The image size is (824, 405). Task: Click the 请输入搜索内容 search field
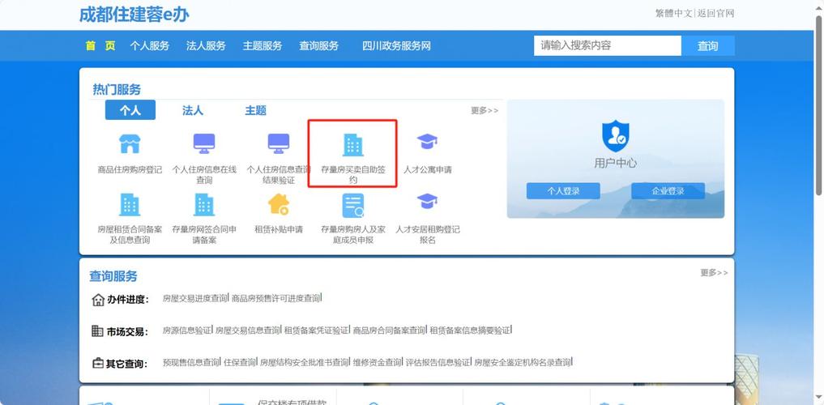click(607, 45)
